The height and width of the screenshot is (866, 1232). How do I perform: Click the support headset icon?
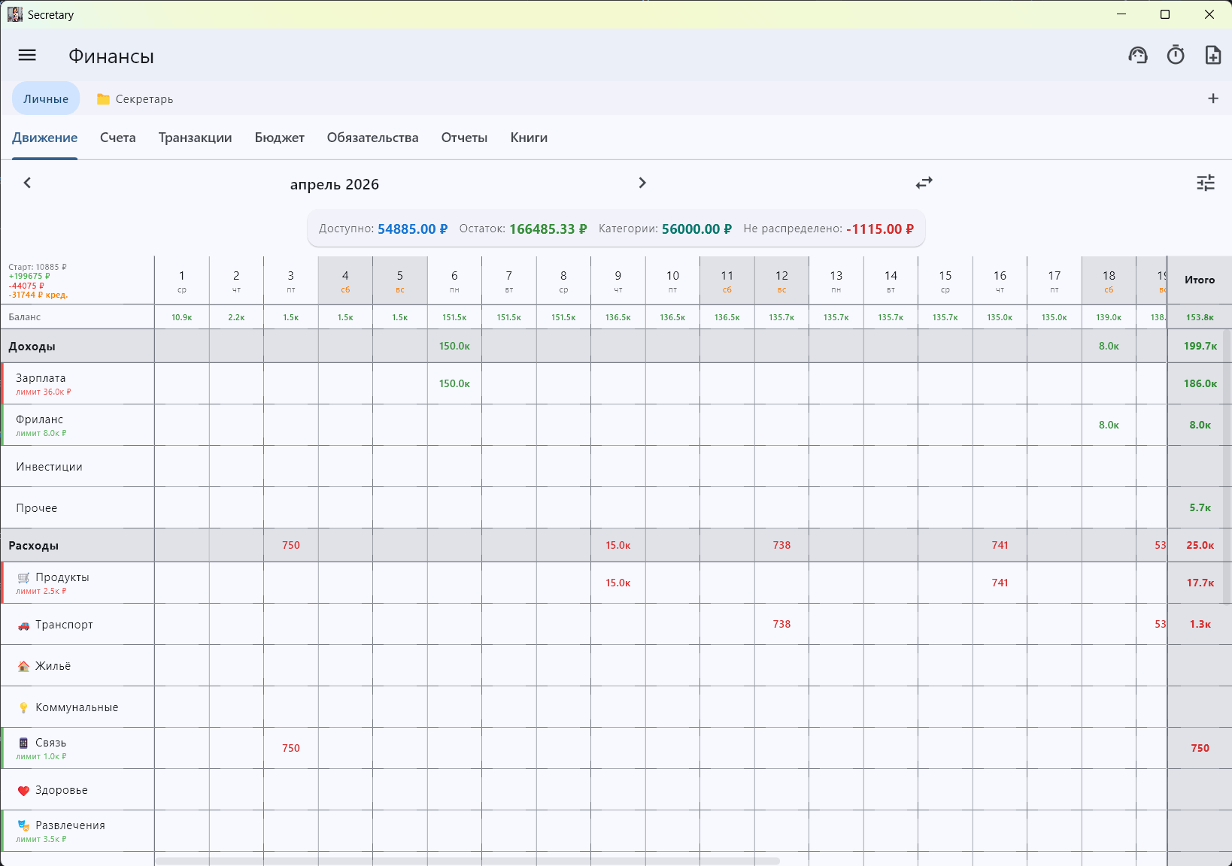click(x=1138, y=55)
